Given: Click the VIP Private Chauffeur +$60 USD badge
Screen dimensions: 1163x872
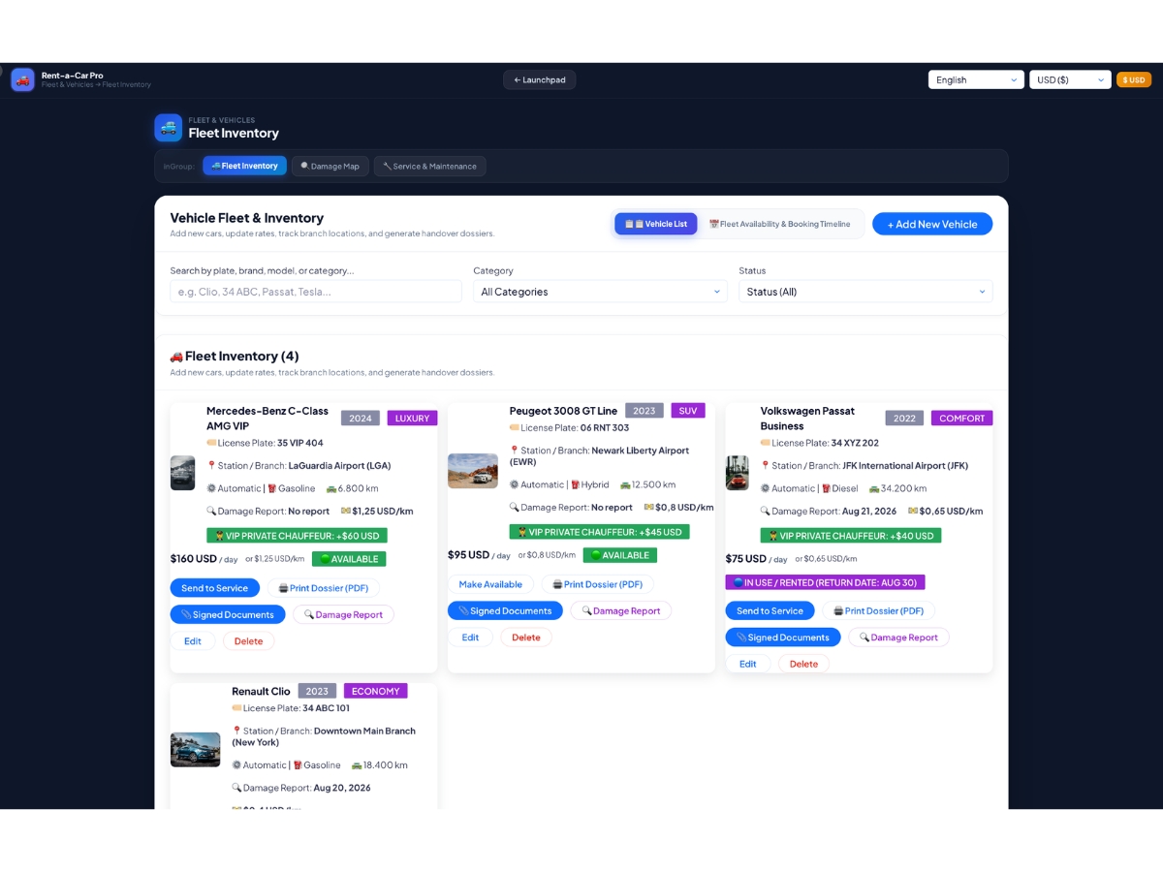Looking at the screenshot, I should (298, 535).
